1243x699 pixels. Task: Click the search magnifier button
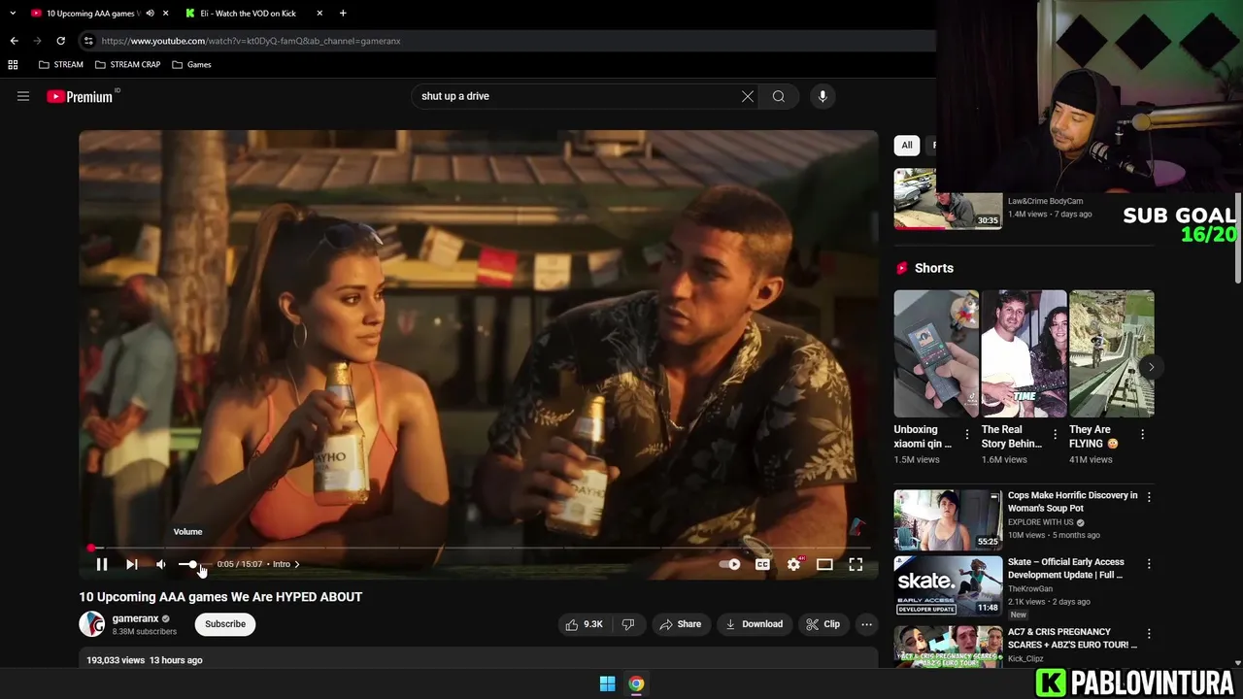[778, 96]
